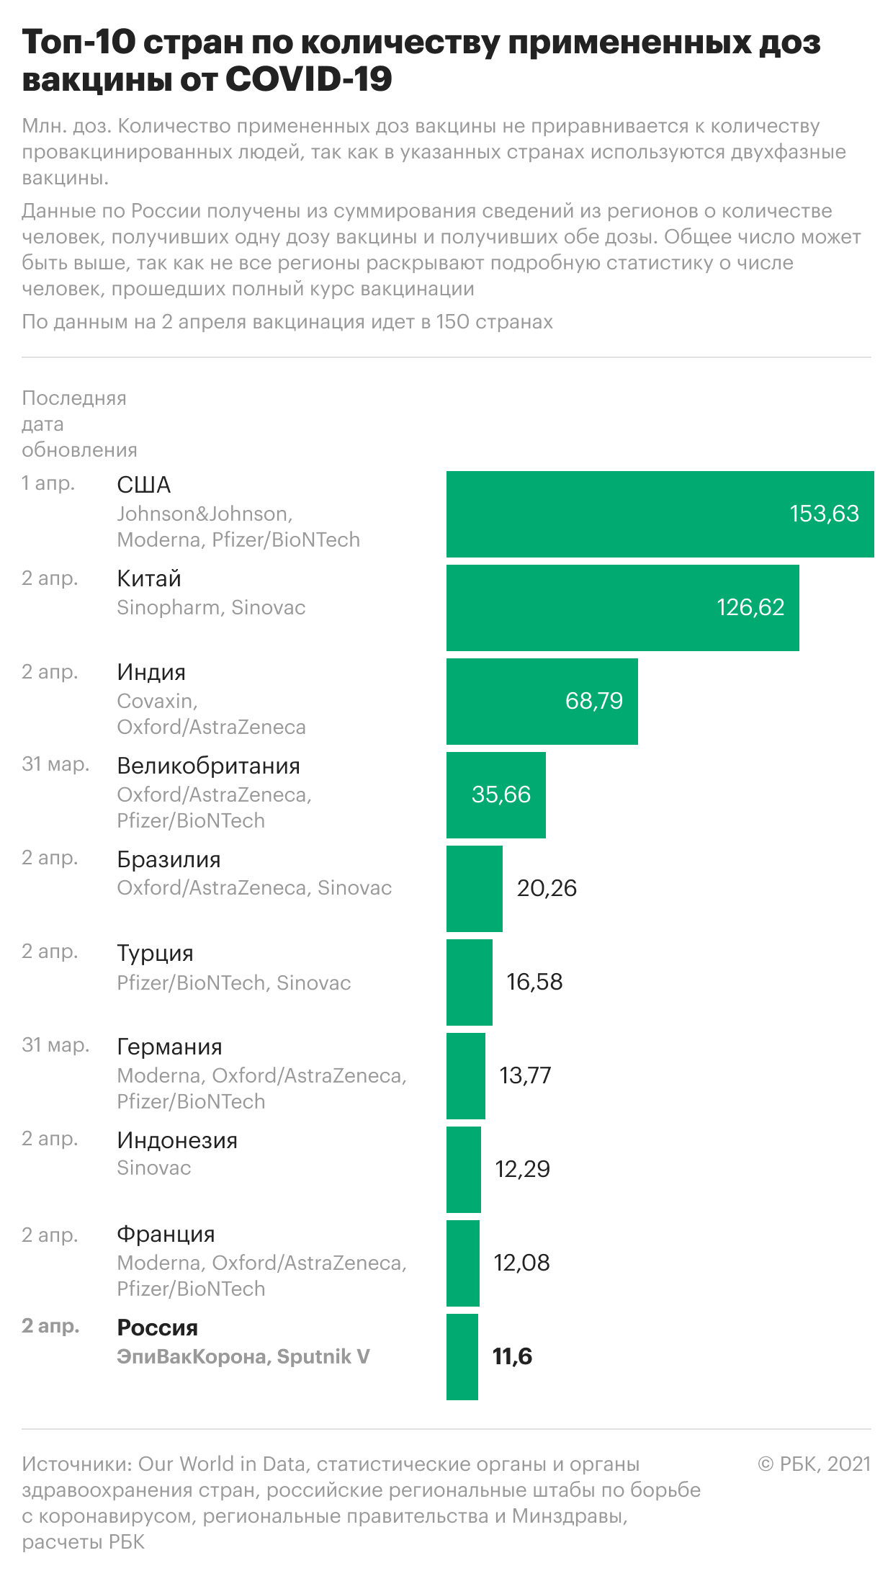Click the Франция green bar
The height and width of the screenshot is (1576, 893).
coord(463,1263)
